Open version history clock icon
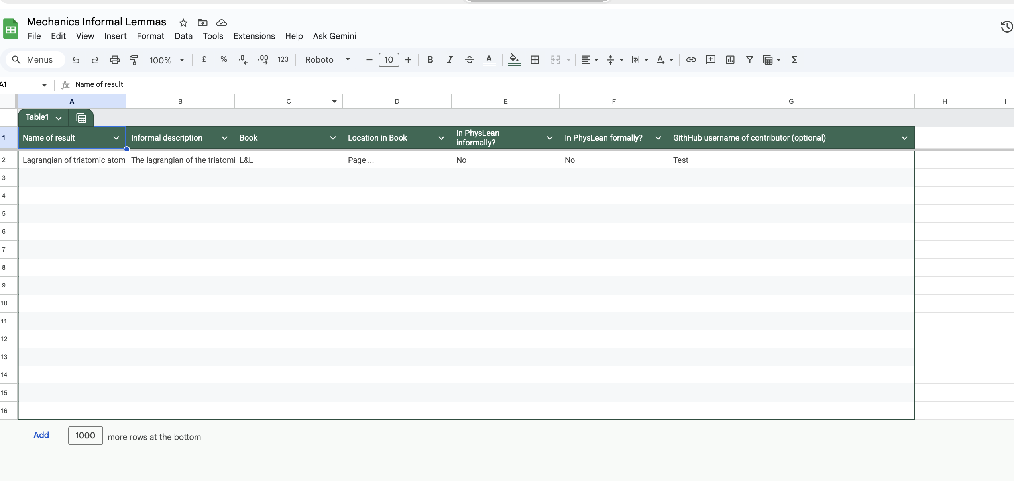 click(1007, 27)
